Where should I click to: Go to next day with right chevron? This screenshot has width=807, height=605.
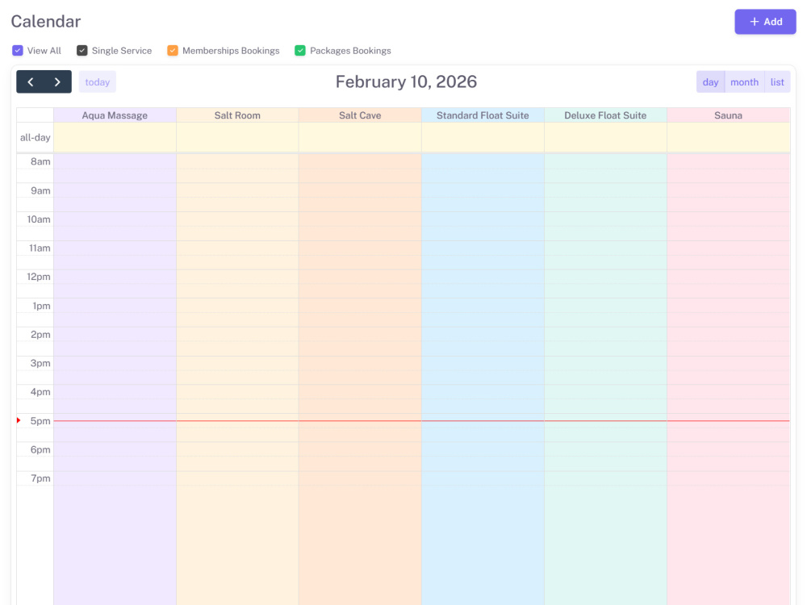tap(57, 81)
